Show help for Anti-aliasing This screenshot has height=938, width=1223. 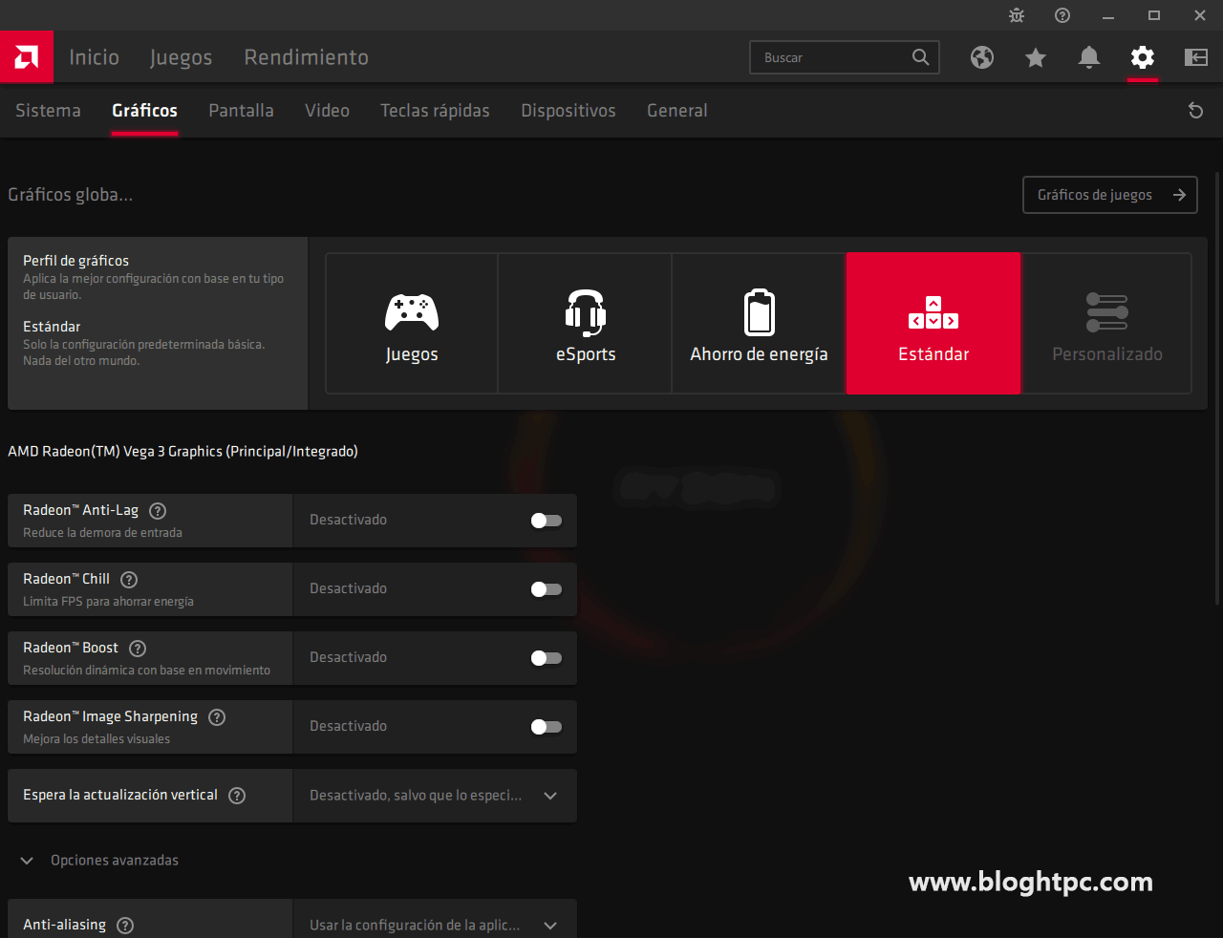pos(125,926)
